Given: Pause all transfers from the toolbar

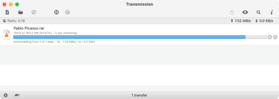Looking at the screenshot, I should click(x=56, y=12).
